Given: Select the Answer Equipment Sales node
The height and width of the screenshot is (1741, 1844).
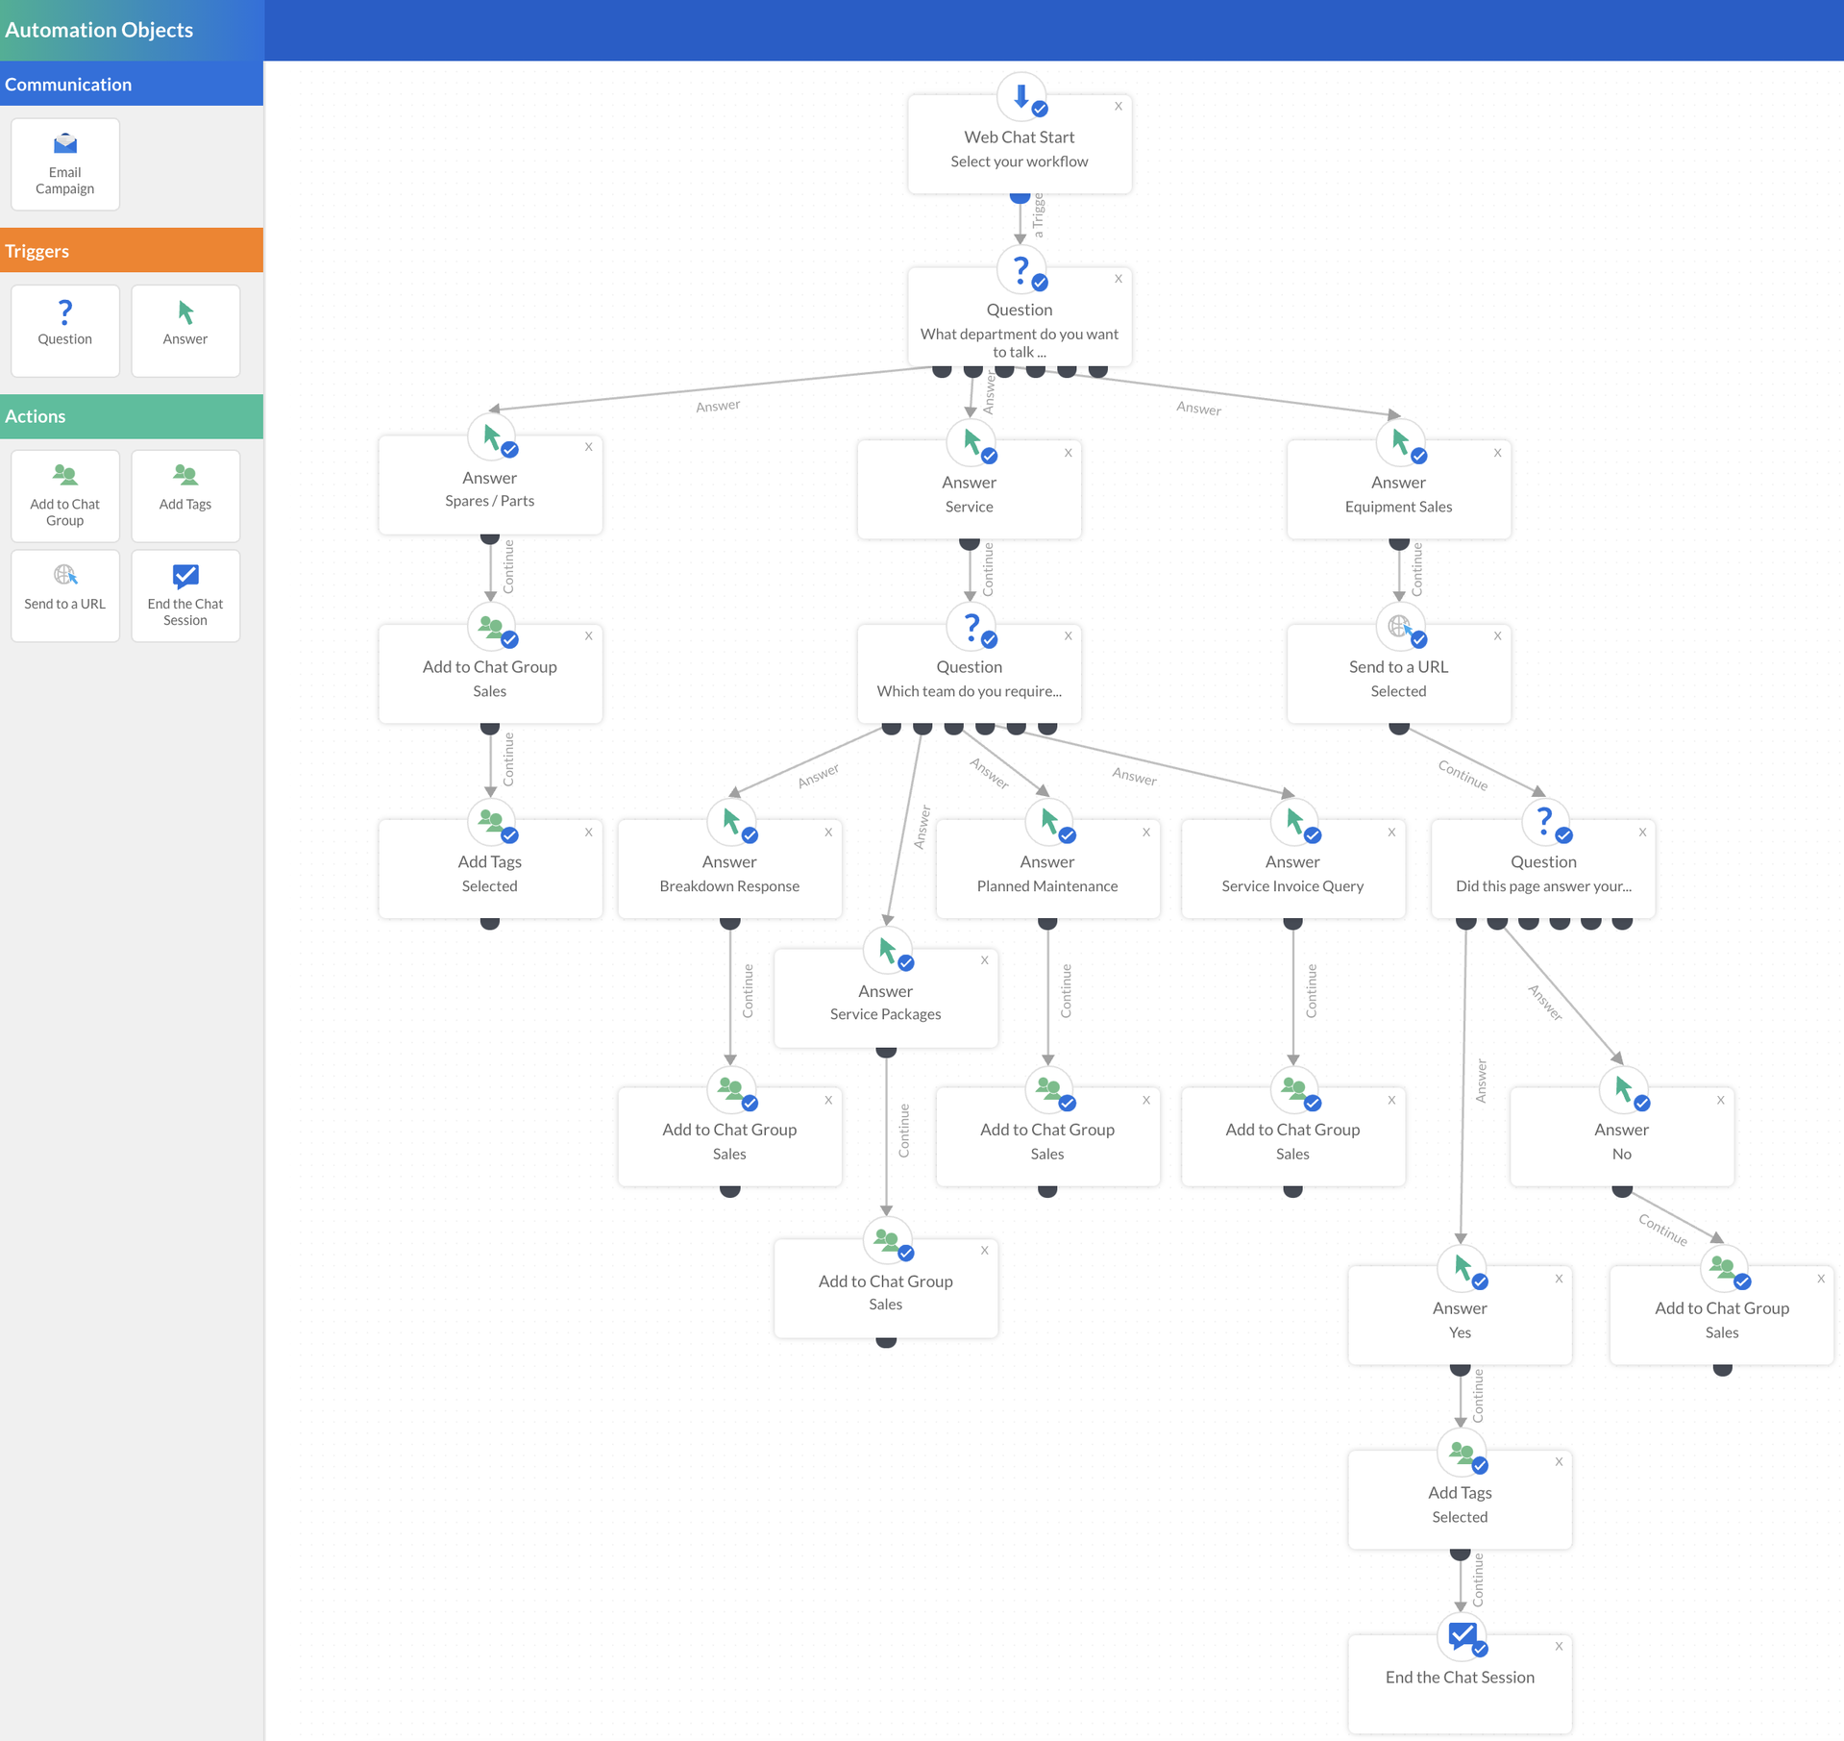Looking at the screenshot, I should click(x=1398, y=493).
